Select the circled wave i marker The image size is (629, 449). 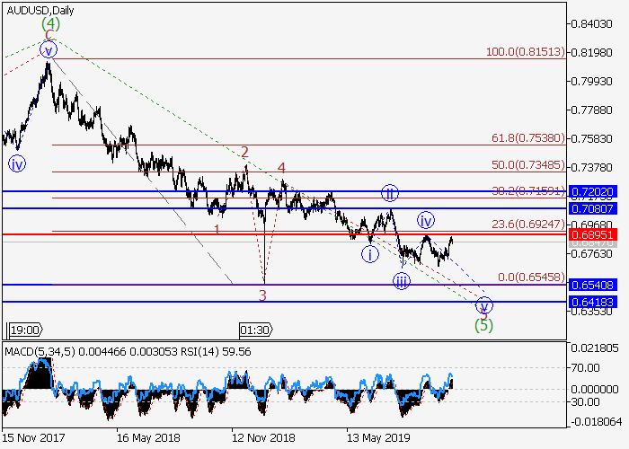[x=369, y=254]
